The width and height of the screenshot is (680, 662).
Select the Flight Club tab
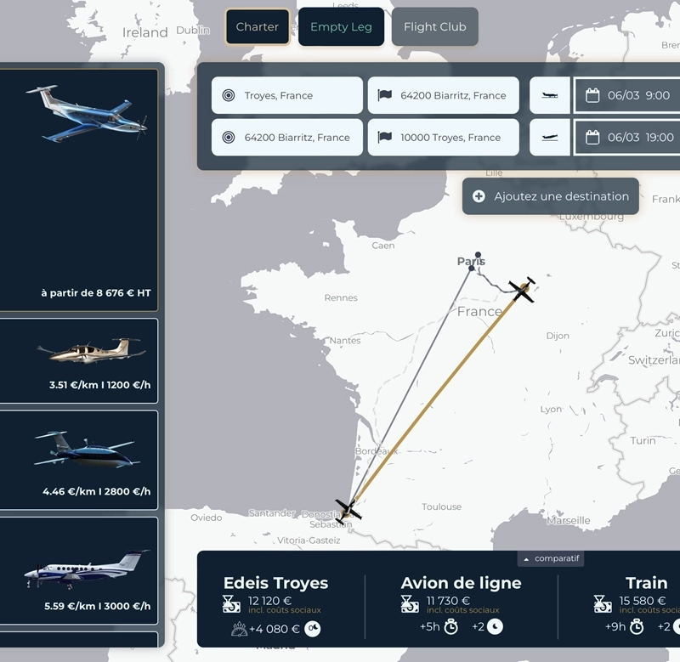[434, 27]
